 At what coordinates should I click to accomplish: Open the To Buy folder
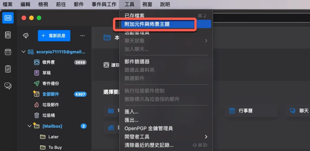[54, 147]
